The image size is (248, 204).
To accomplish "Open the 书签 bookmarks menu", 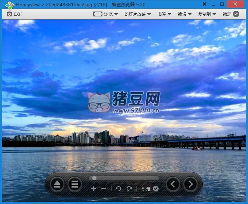I will click(x=164, y=14).
